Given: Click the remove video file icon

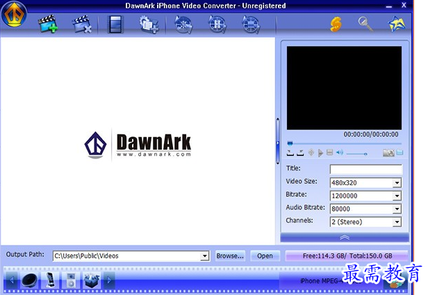Looking at the screenshot, I should 82,24.
